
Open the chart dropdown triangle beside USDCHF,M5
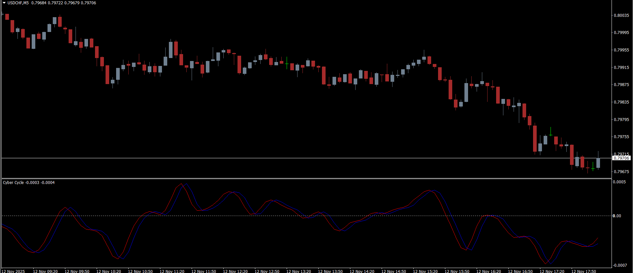4,3
